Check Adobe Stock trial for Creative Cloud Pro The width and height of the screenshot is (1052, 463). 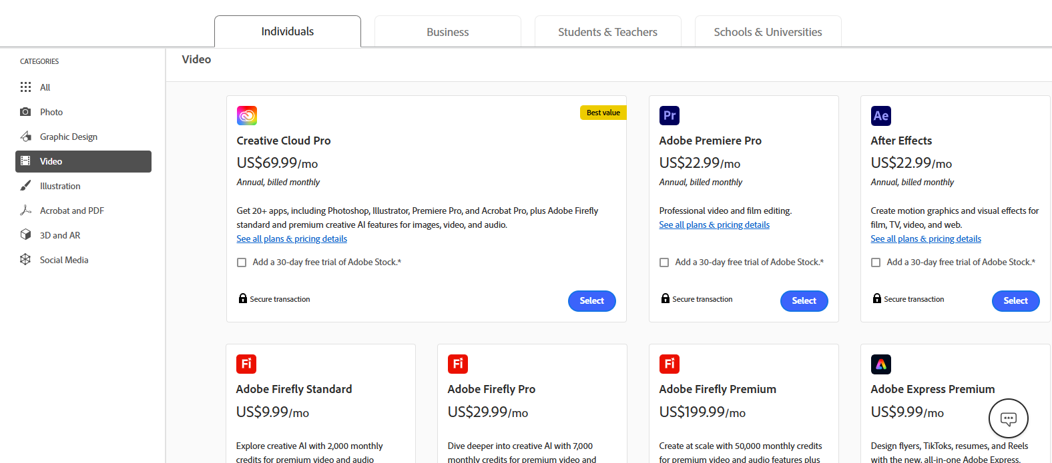tap(242, 262)
